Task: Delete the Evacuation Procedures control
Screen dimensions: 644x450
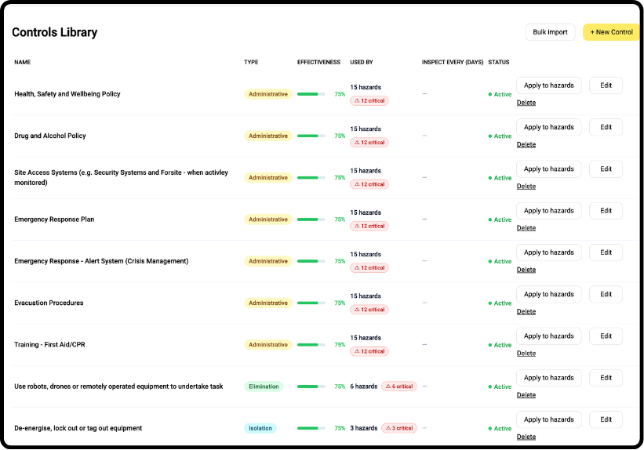Action: (x=526, y=312)
